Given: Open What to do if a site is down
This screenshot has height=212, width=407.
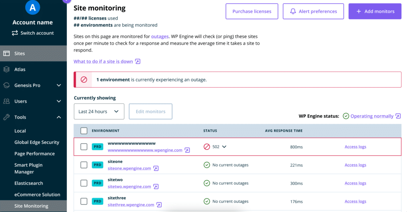Looking at the screenshot, I should point(103,62).
